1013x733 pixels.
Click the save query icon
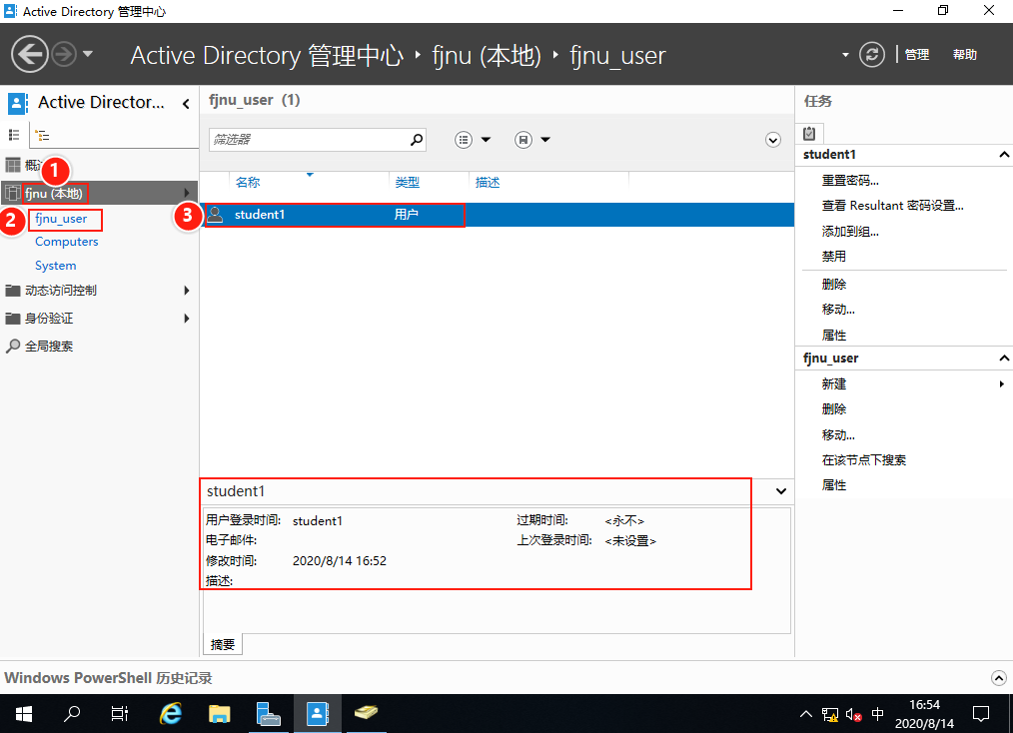523,140
